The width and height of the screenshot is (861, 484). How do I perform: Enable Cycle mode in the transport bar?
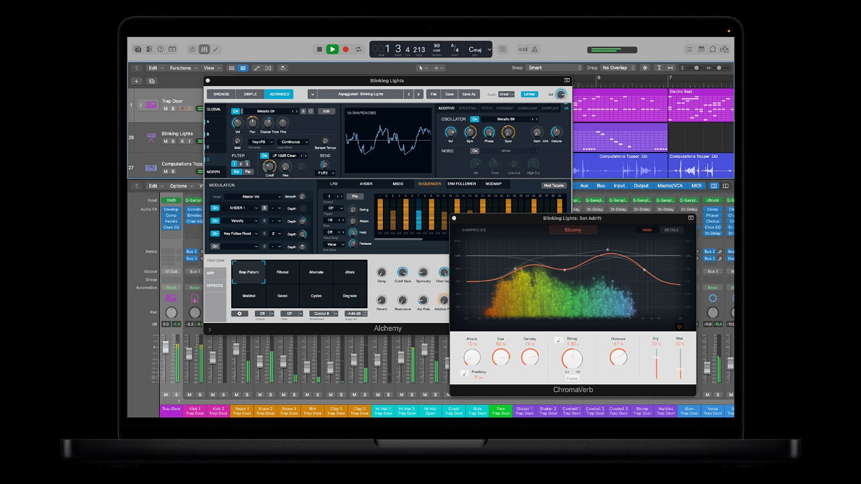(x=358, y=49)
